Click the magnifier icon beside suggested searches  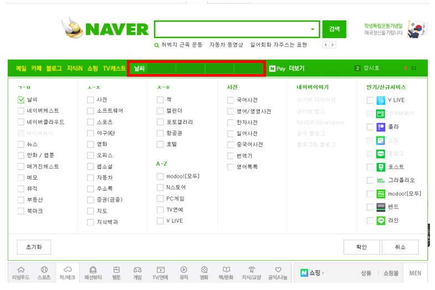pyautogui.click(x=157, y=45)
